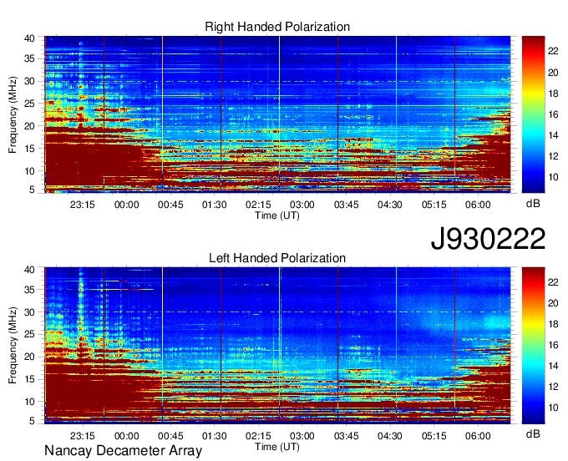Click the Right Handed spectrogram image
568x461 pixels.
click(277, 114)
